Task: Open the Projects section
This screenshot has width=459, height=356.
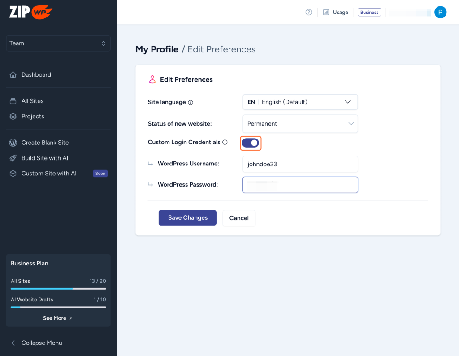Action: (x=33, y=116)
